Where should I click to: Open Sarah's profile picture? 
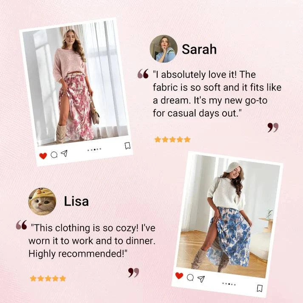[164, 49]
